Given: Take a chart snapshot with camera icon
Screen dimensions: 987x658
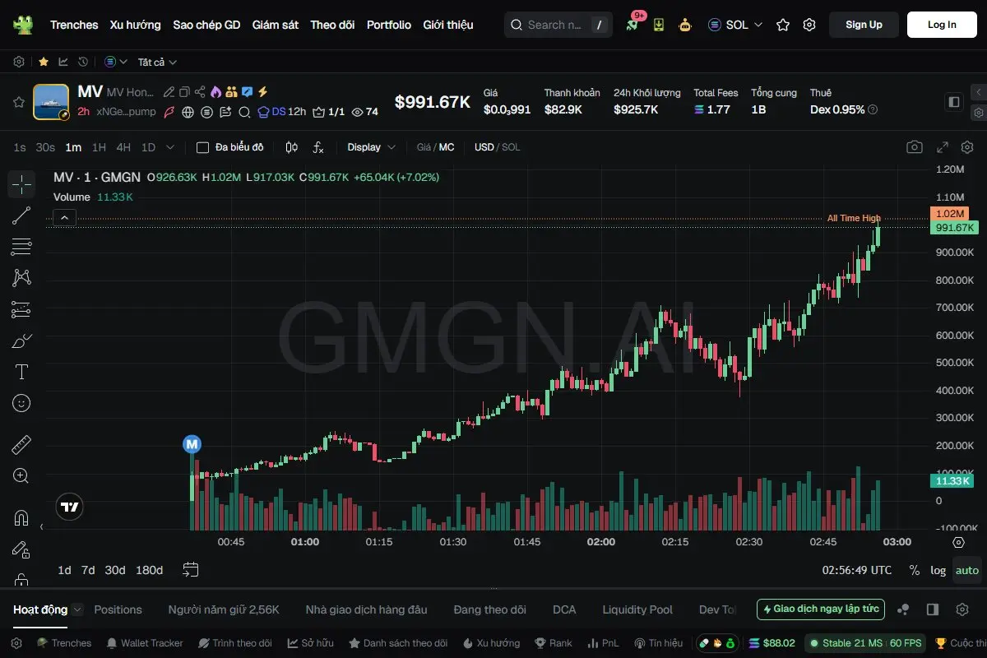Looking at the screenshot, I should pos(915,147).
